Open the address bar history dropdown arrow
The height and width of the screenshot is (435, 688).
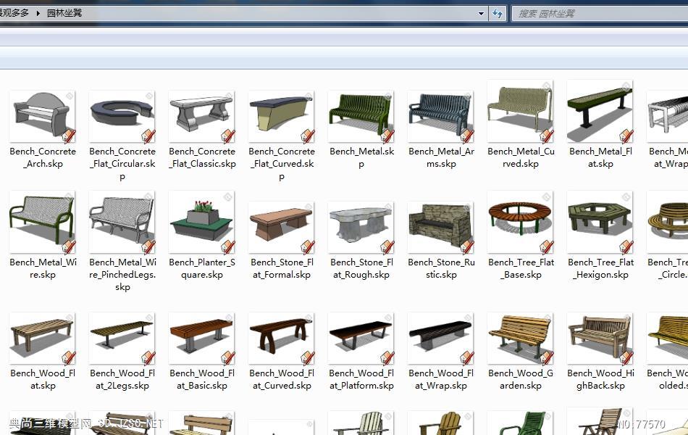(481, 14)
